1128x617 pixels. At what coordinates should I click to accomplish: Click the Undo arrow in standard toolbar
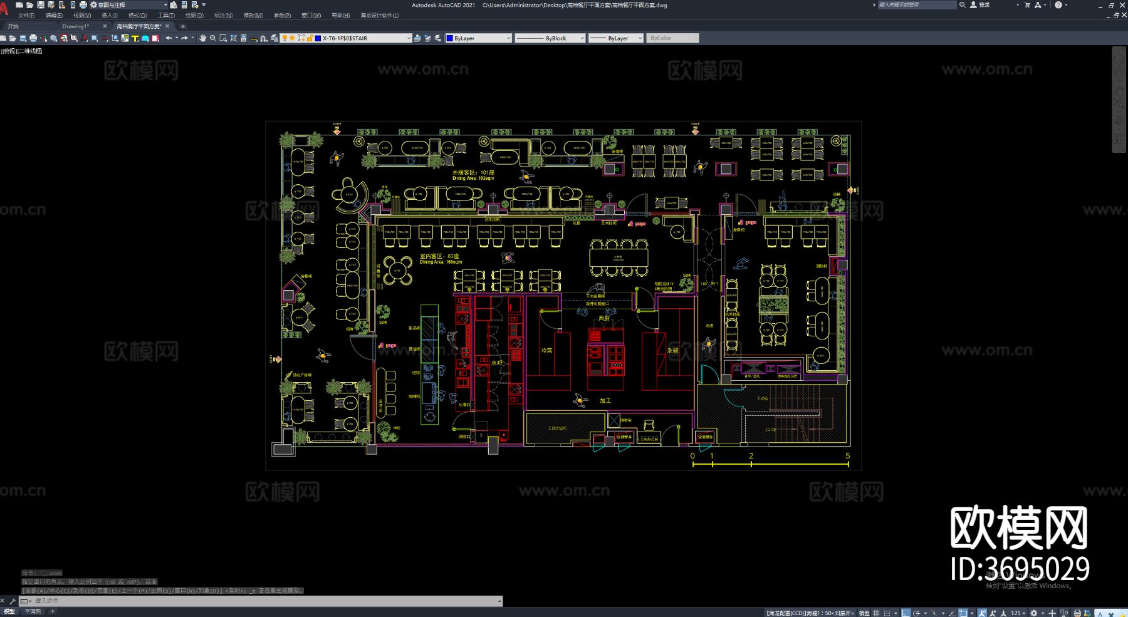coord(169,38)
